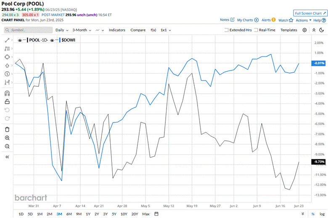Open the 3-Month period dropdown

point(82,30)
